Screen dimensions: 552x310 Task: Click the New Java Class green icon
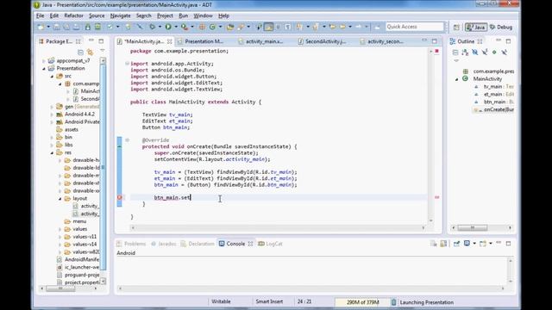pos(212,27)
